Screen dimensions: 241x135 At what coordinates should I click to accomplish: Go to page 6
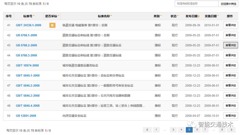(x=197, y=130)
